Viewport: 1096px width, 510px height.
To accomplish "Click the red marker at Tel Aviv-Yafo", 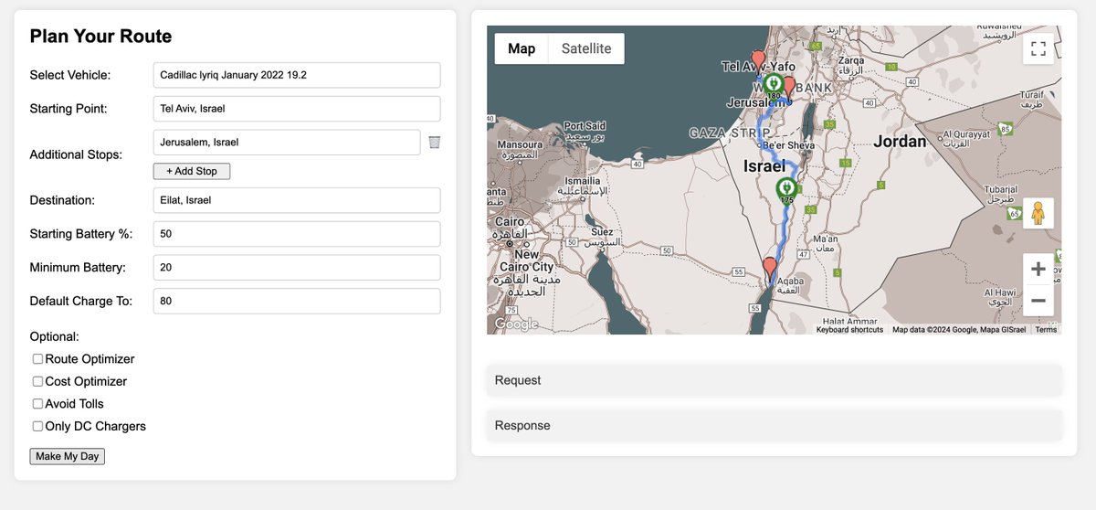I will 757,62.
